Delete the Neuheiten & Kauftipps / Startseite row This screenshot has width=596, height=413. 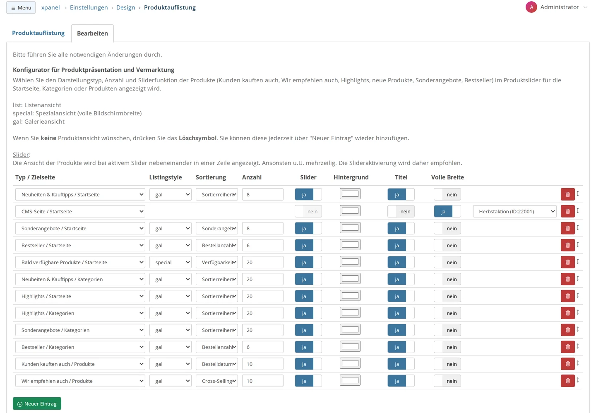(567, 194)
